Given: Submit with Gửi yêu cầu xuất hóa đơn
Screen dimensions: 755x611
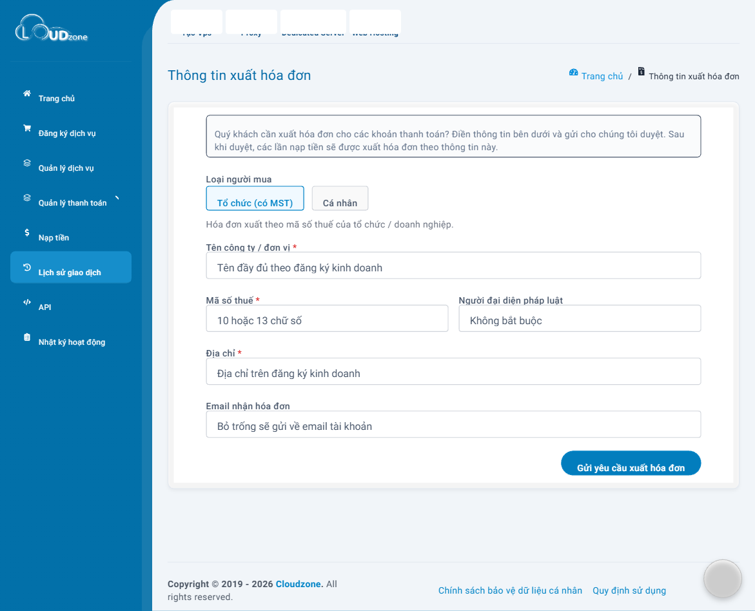Looking at the screenshot, I should (x=631, y=463).
